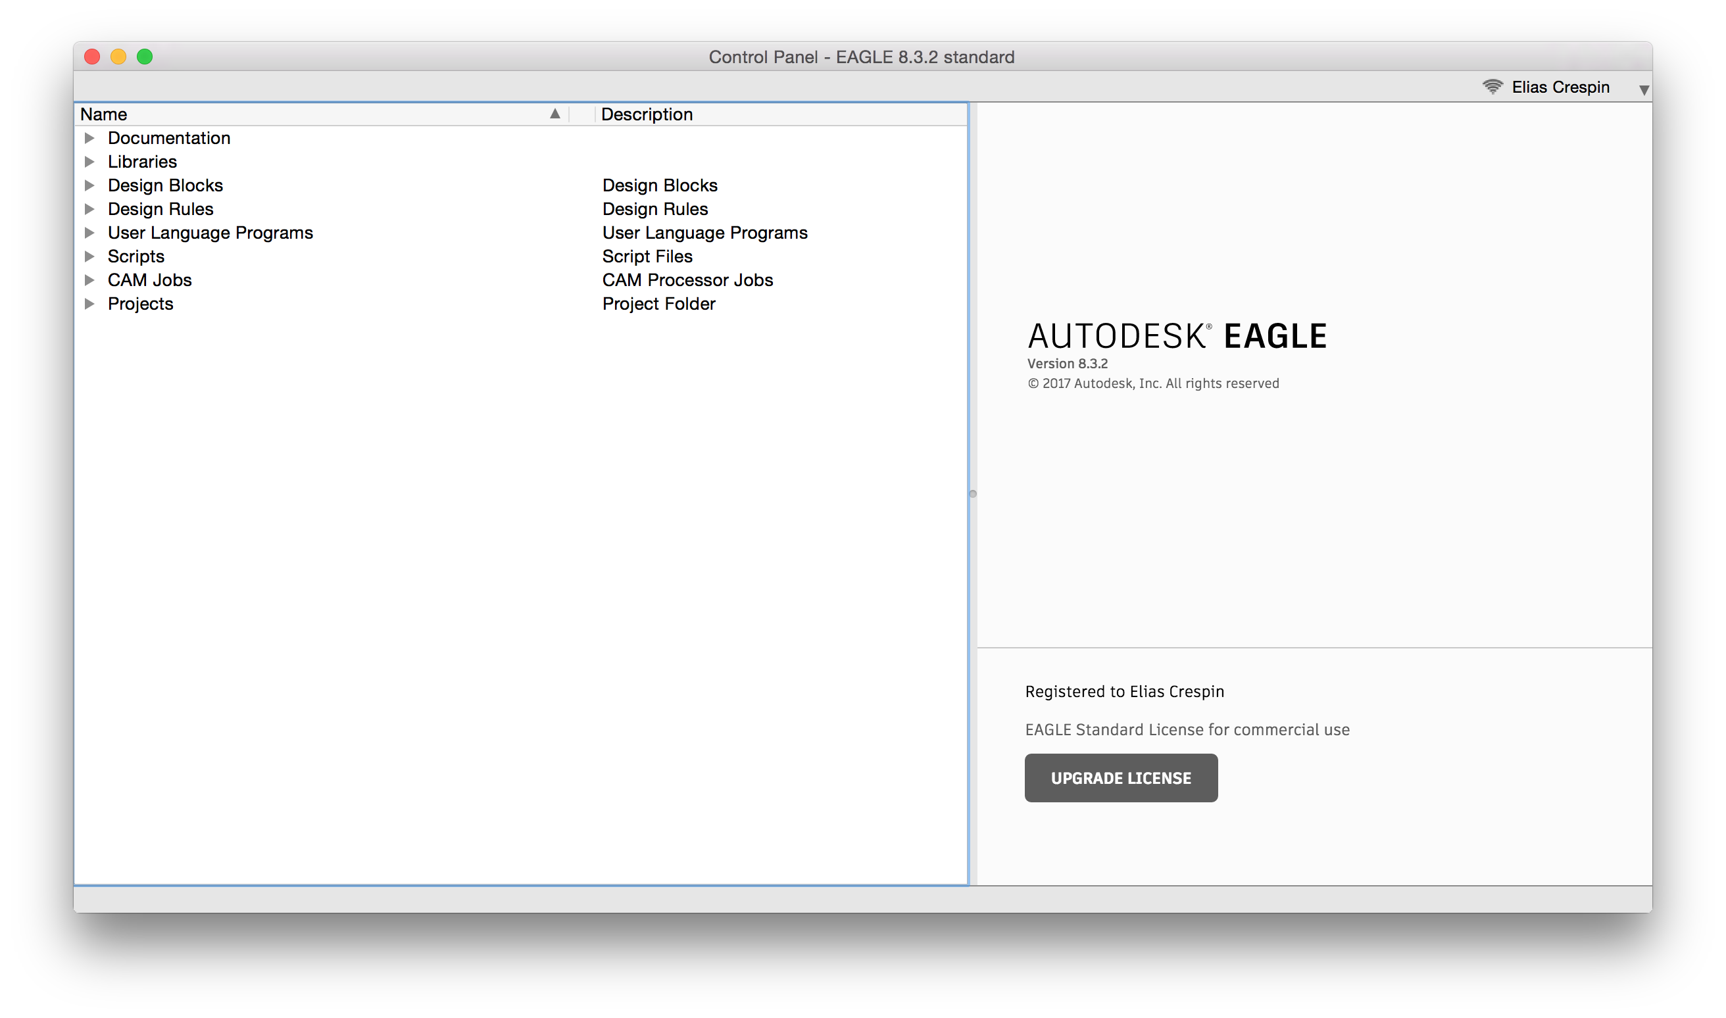Expand the Design Rules category
The image size is (1726, 1018).
coord(90,208)
